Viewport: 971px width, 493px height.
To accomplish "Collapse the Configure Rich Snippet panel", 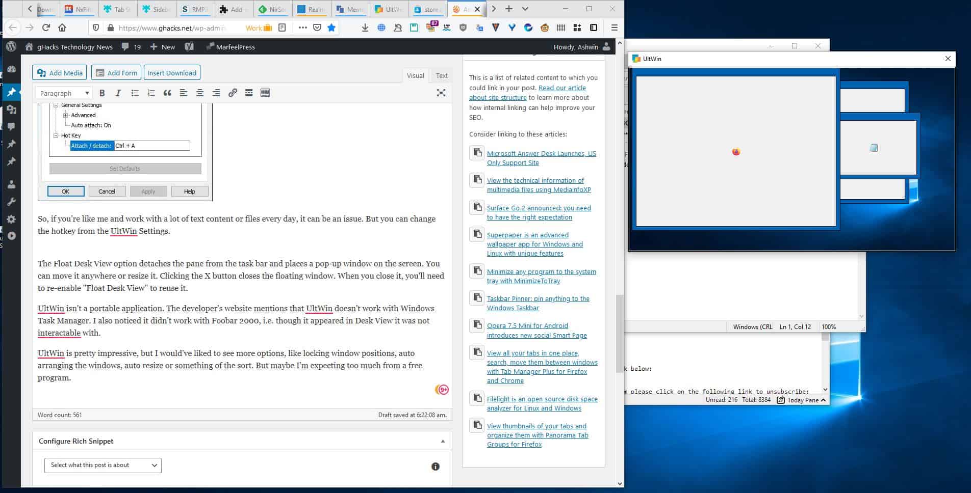I will 443,442.
